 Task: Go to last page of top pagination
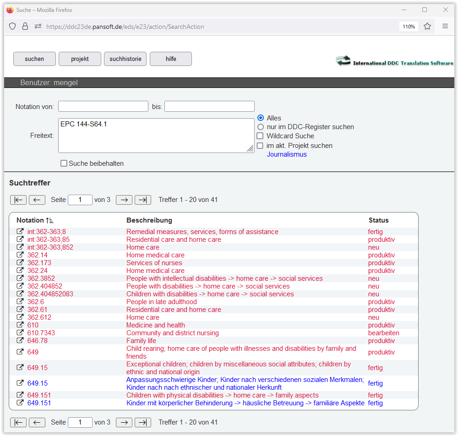[x=142, y=200]
